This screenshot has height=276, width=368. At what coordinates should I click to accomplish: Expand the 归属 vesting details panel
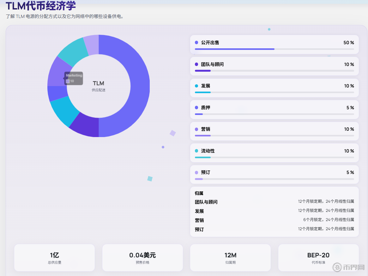198,193
